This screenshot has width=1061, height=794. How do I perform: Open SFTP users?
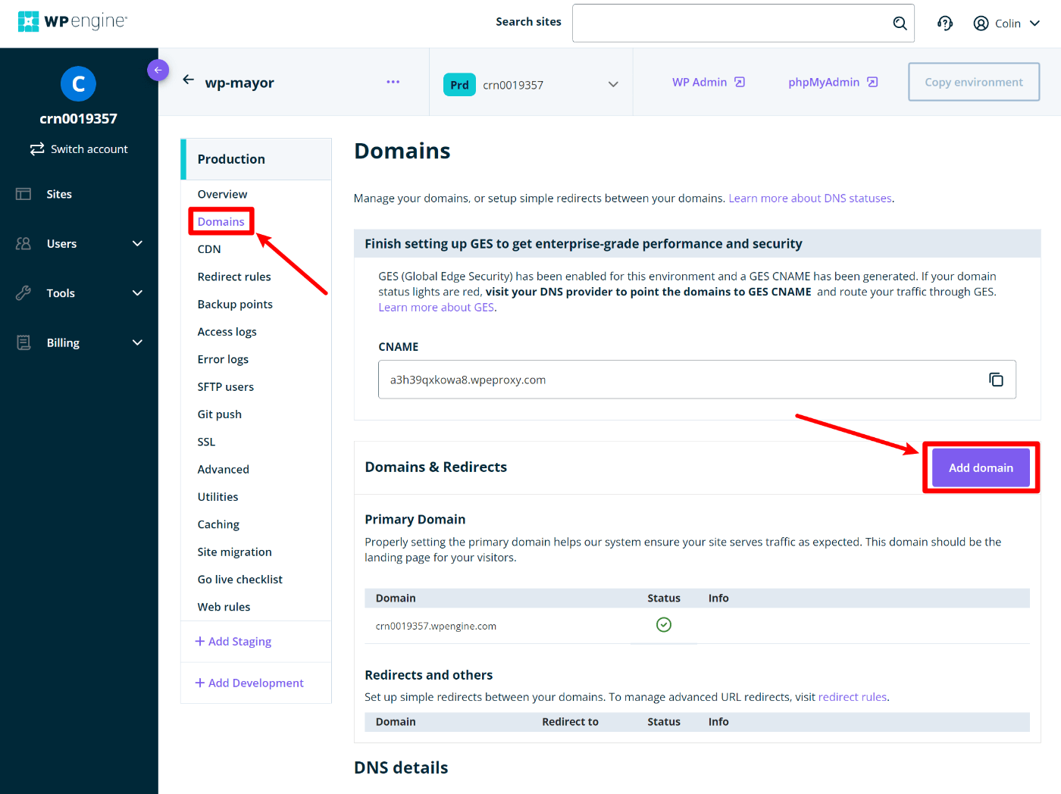(x=225, y=386)
